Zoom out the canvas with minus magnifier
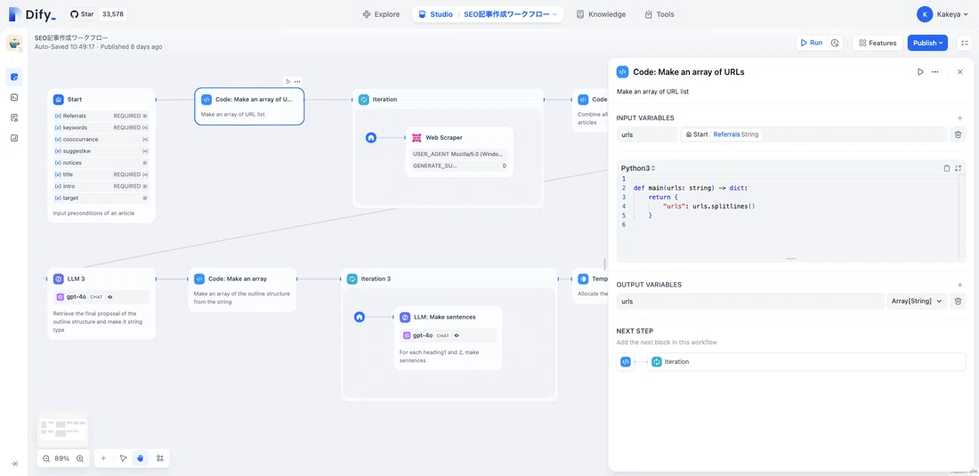The height and width of the screenshot is (476, 979). [46, 458]
